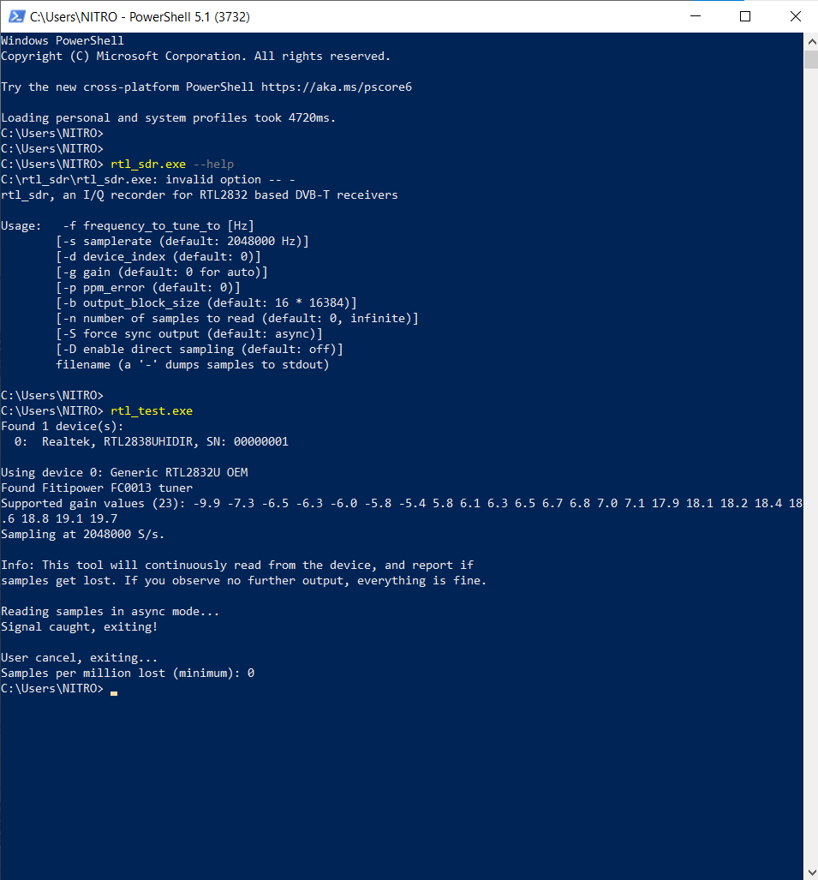Minimize the PowerShell window
818x880 pixels.
[x=696, y=16]
